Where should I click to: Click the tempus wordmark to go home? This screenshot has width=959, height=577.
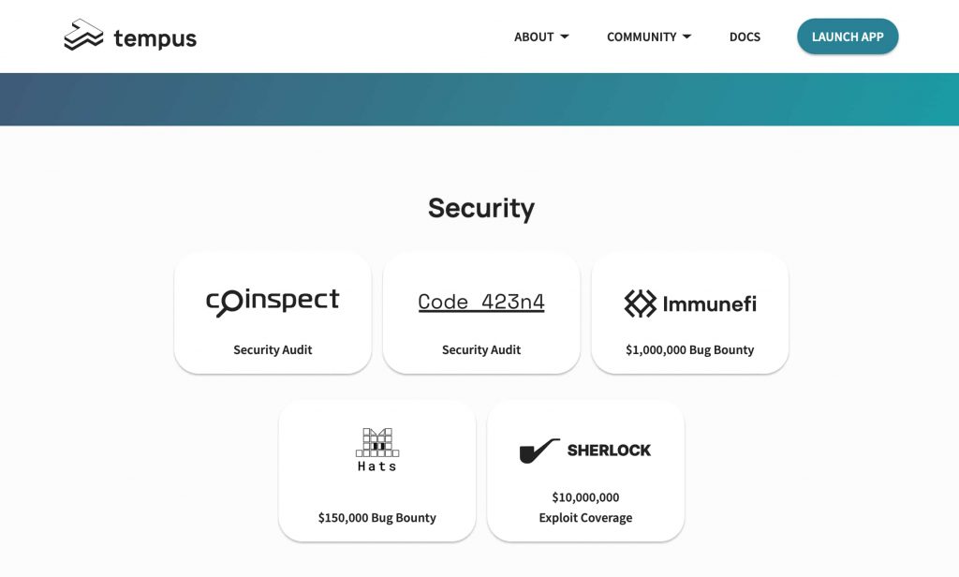pos(155,37)
